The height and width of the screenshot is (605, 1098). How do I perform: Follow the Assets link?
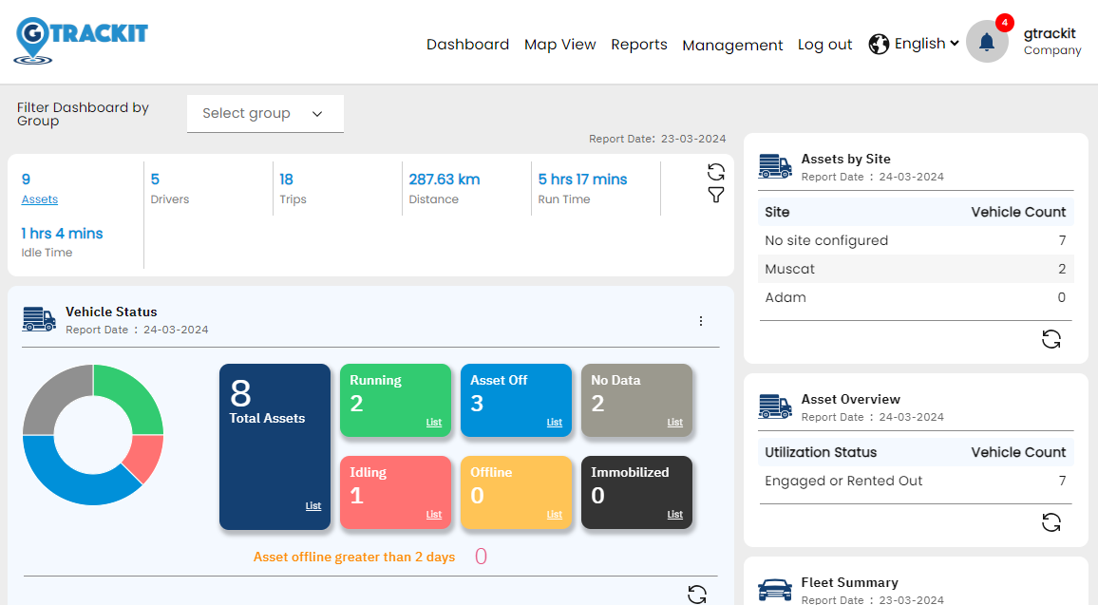coord(40,199)
